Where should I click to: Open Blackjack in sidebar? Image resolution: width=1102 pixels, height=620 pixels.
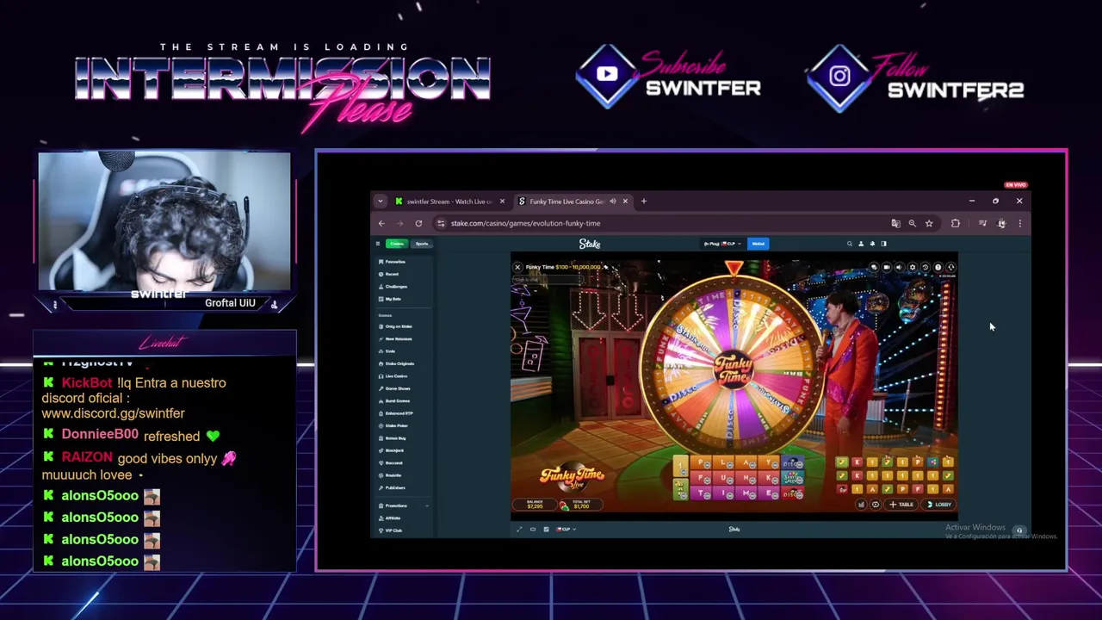tap(391, 450)
